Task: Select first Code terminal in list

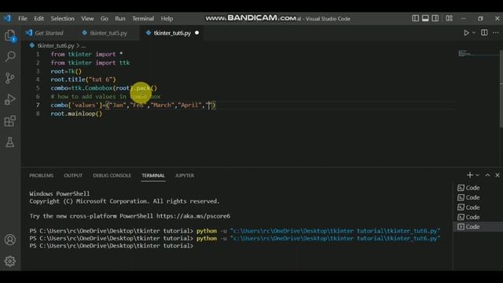Action: coord(478,188)
